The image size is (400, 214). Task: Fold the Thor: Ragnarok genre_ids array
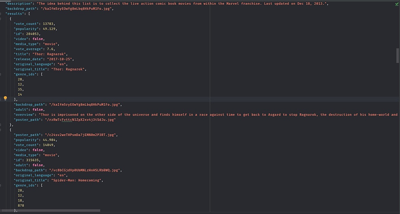pyautogui.click(x=1, y=74)
